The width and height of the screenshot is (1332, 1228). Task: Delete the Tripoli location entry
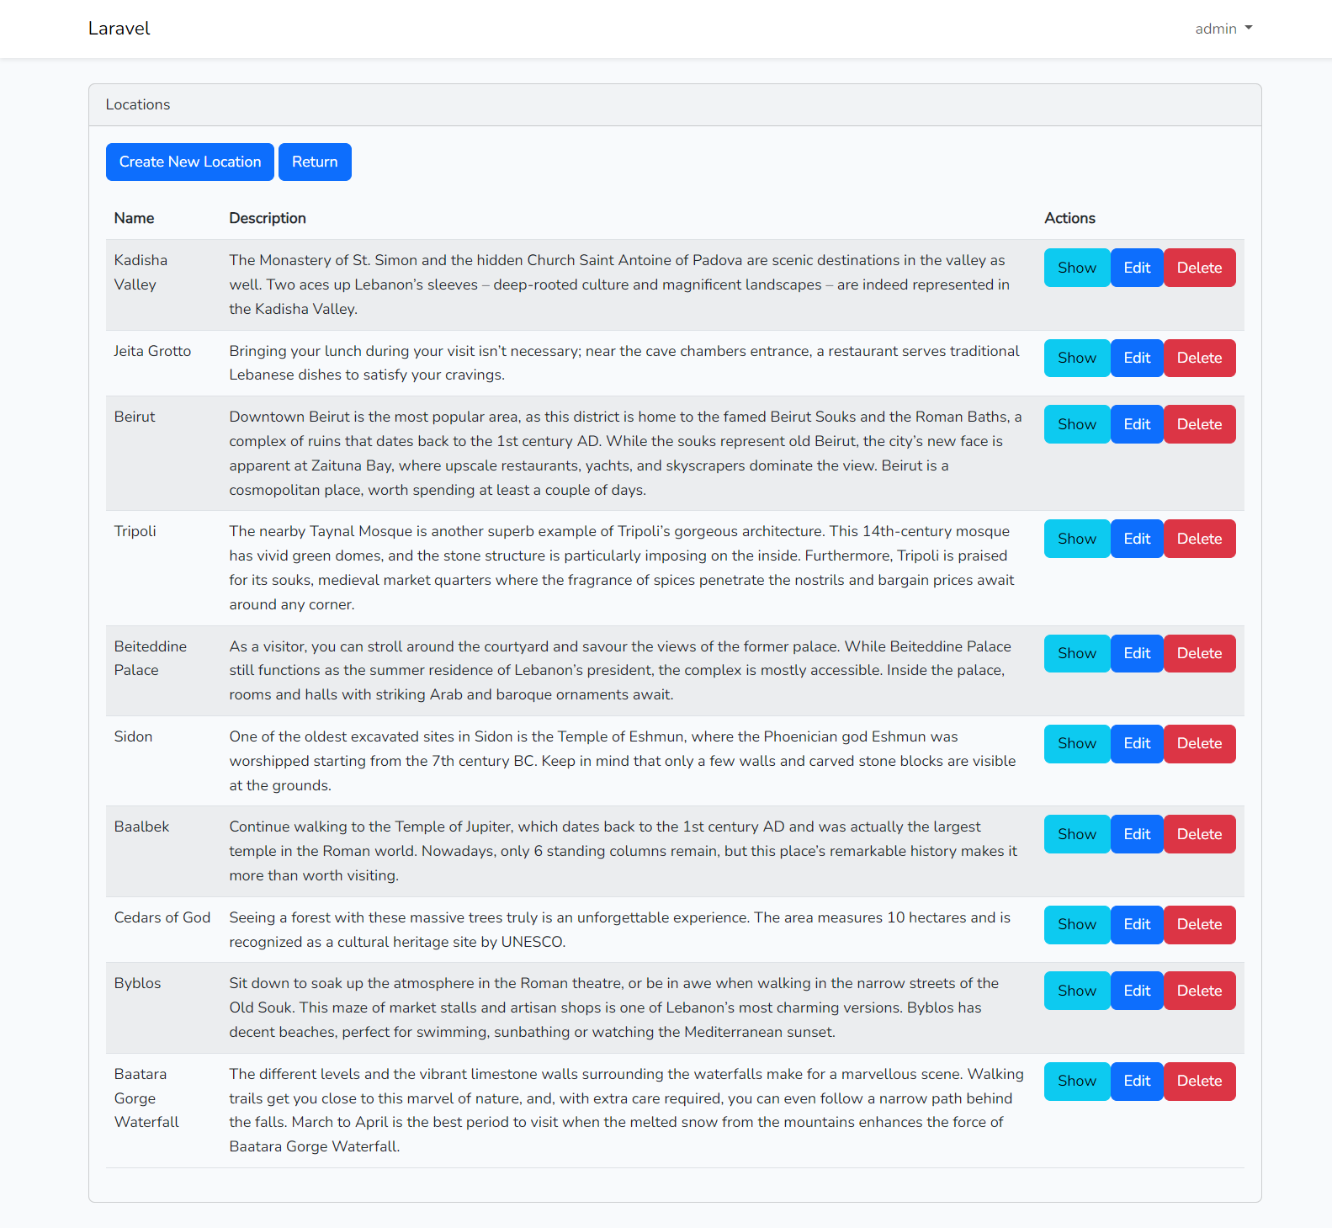coord(1199,538)
